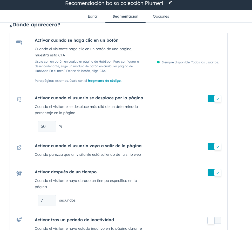Open the 'fragmento de código' link
The width and height of the screenshot is (252, 230).
105,80
